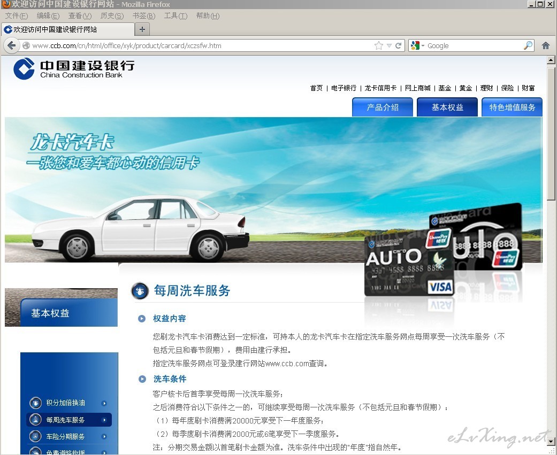Click the 基本权益 sidebar header
The width and height of the screenshot is (557, 455).
click(69, 313)
